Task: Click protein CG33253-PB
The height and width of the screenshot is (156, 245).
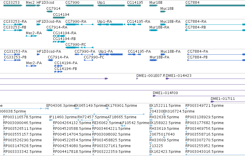Action: (x=15, y=57)
